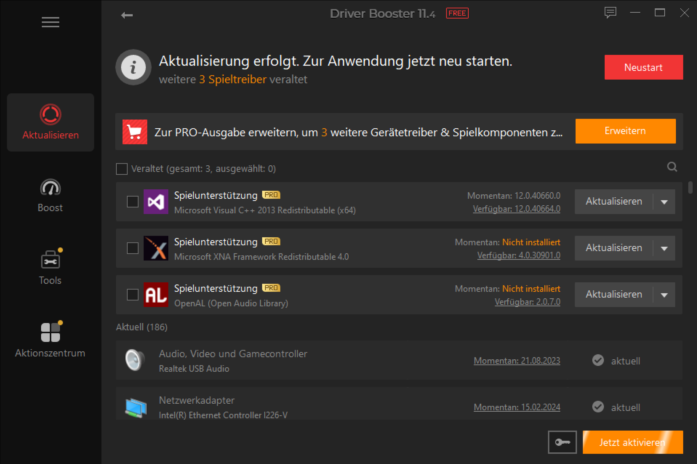Expand dropdown arrow for Visual C++ update
The height and width of the screenshot is (464, 697).
[664, 202]
